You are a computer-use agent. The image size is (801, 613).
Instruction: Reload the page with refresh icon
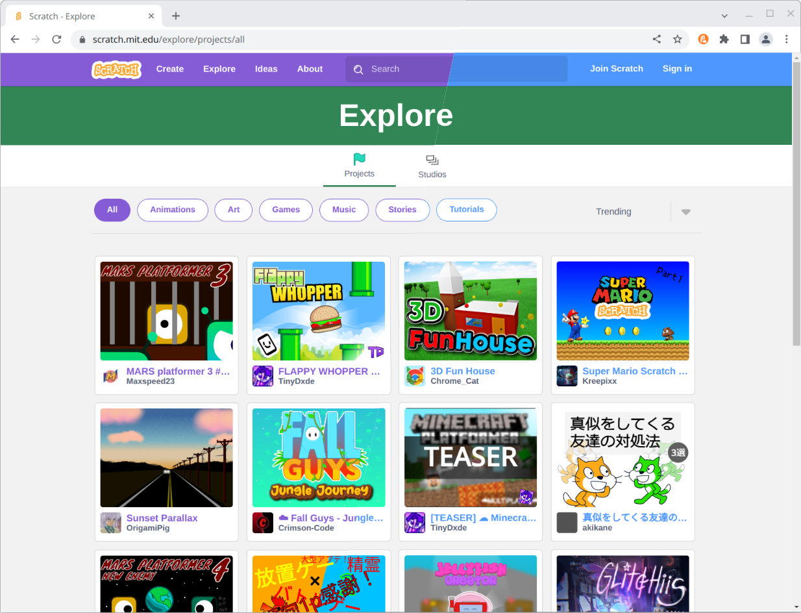(x=56, y=39)
